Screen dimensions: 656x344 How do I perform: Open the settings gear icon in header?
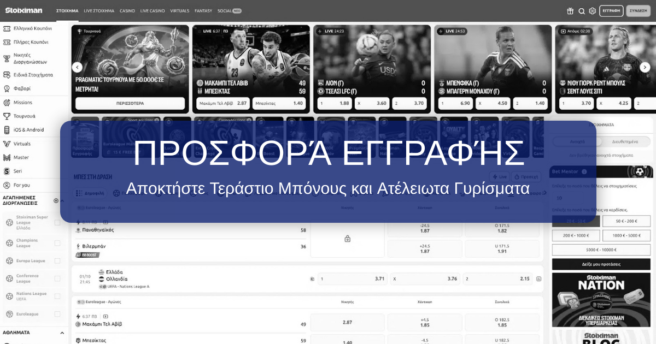[x=593, y=11]
